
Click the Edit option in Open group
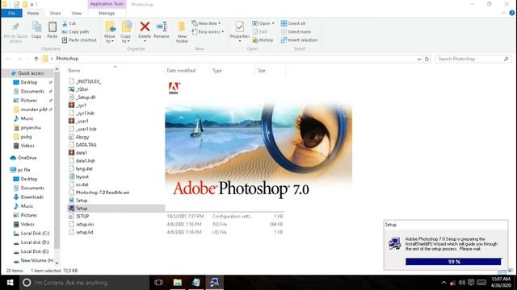point(259,32)
